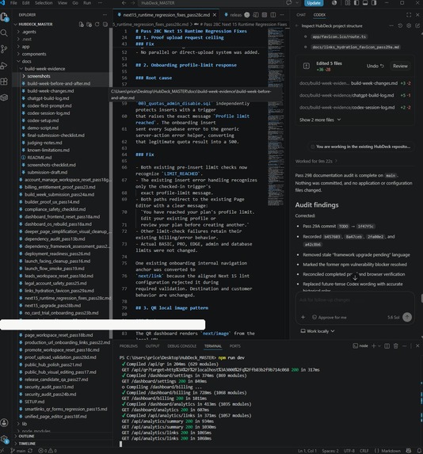Select the Markdown language mode in status bar
423x454 pixels.
[x=391, y=451]
